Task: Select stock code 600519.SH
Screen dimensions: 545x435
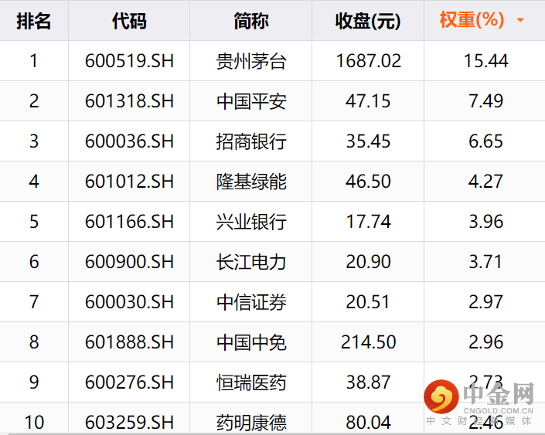Action: pyautogui.click(x=129, y=61)
